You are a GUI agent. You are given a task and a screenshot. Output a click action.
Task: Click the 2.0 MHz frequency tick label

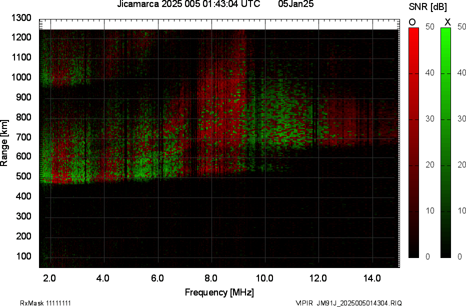(49, 278)
